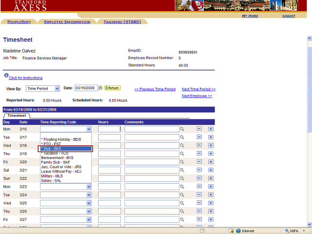Click the magnifier icon on Thursday 3/26 row
Screen dimensions: 312x234
[x=182, y=212]
